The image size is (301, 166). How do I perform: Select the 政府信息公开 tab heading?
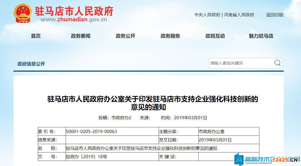tap(31, 64)
